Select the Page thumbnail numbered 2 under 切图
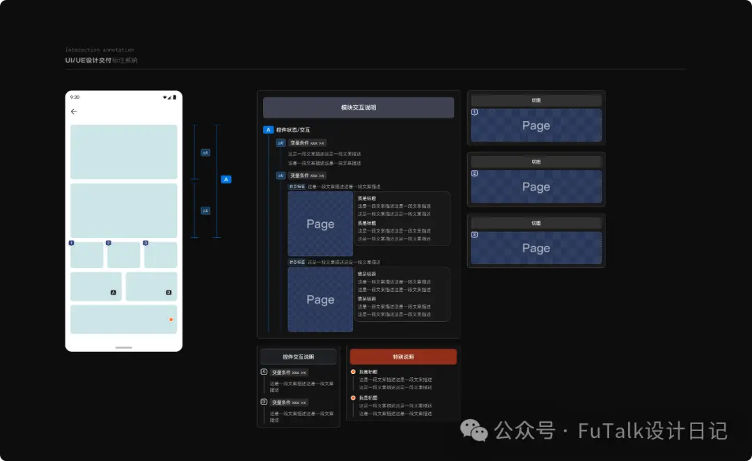 536,187
